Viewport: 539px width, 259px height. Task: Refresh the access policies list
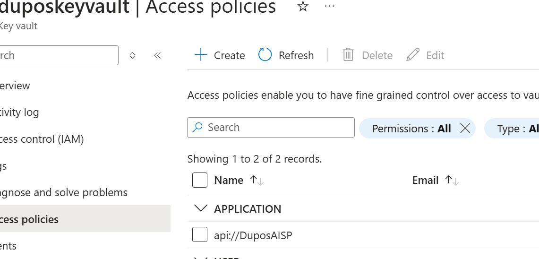pyautogui.click(x=286, y=55)
